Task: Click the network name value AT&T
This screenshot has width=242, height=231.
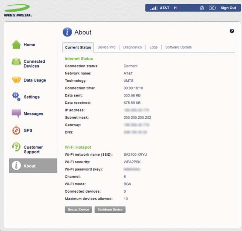Action: pos(128,73)
